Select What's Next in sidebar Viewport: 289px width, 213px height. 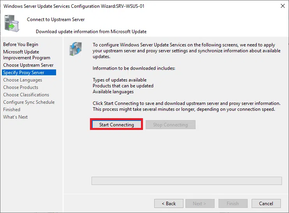pos(16,117)
